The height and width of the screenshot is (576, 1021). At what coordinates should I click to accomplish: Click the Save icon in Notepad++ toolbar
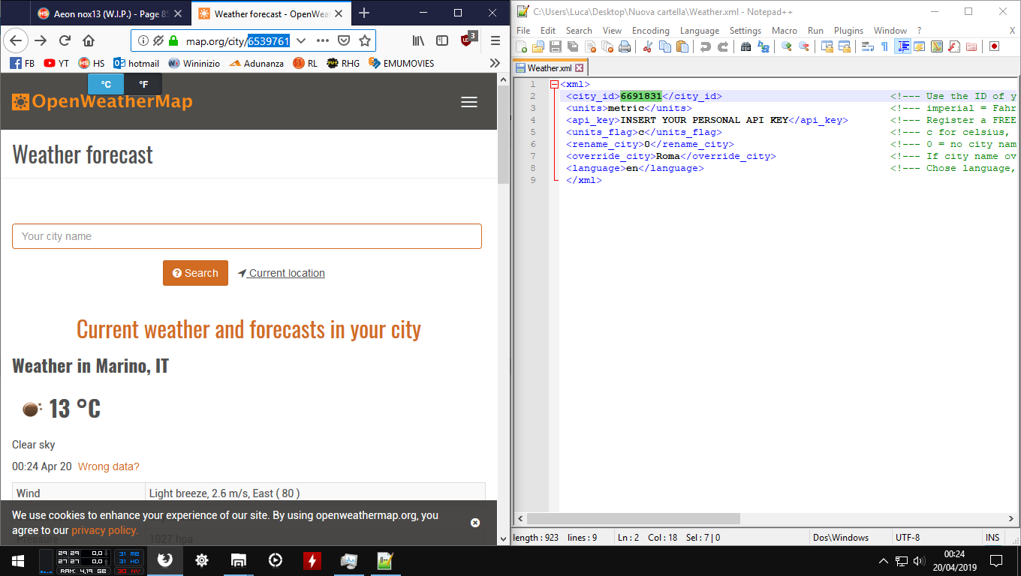[556, 46]
